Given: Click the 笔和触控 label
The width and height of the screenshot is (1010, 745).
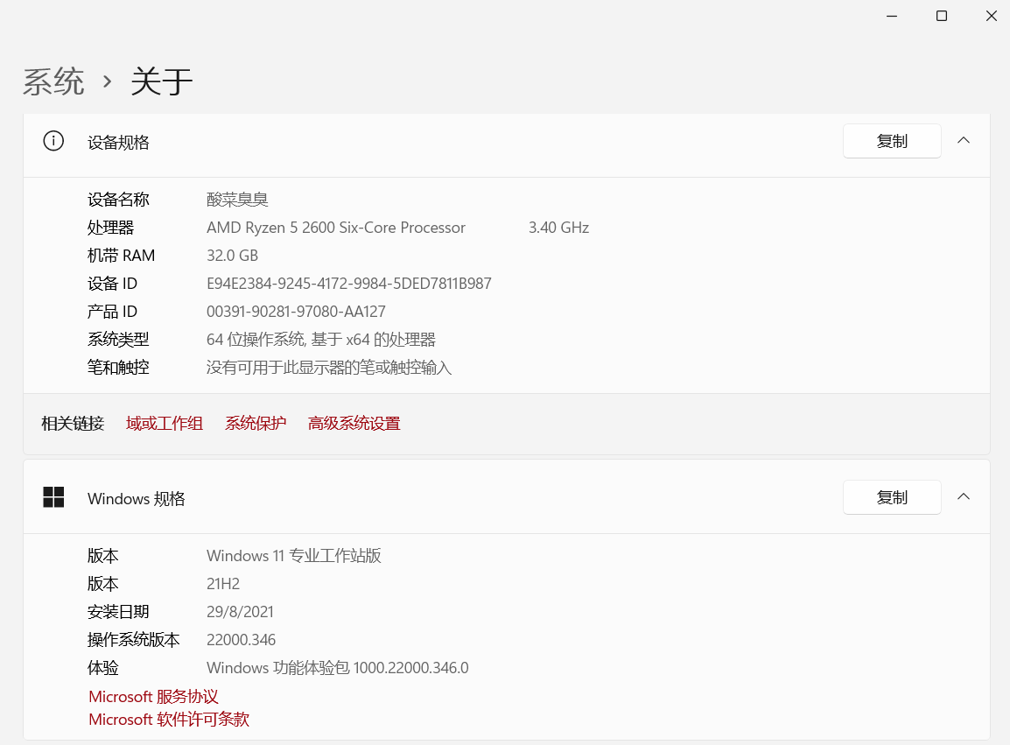Looking at the screenshot, I should [118, 368].
